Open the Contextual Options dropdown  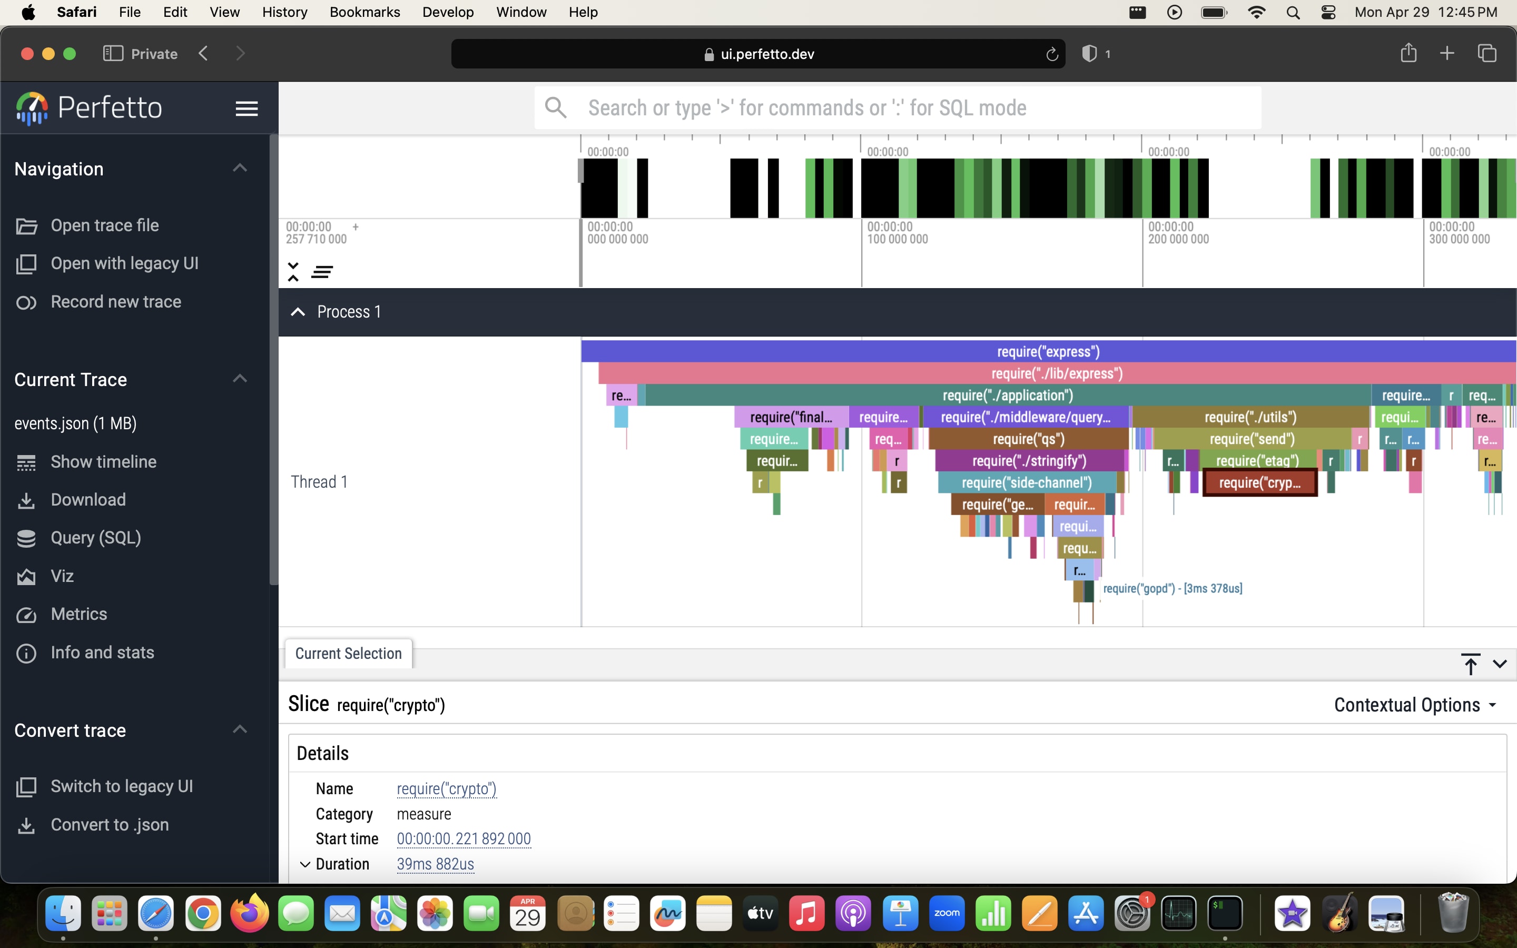[1415, 705]
